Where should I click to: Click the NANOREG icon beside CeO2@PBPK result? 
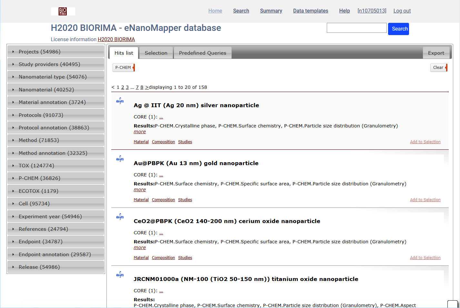point(120,216)
